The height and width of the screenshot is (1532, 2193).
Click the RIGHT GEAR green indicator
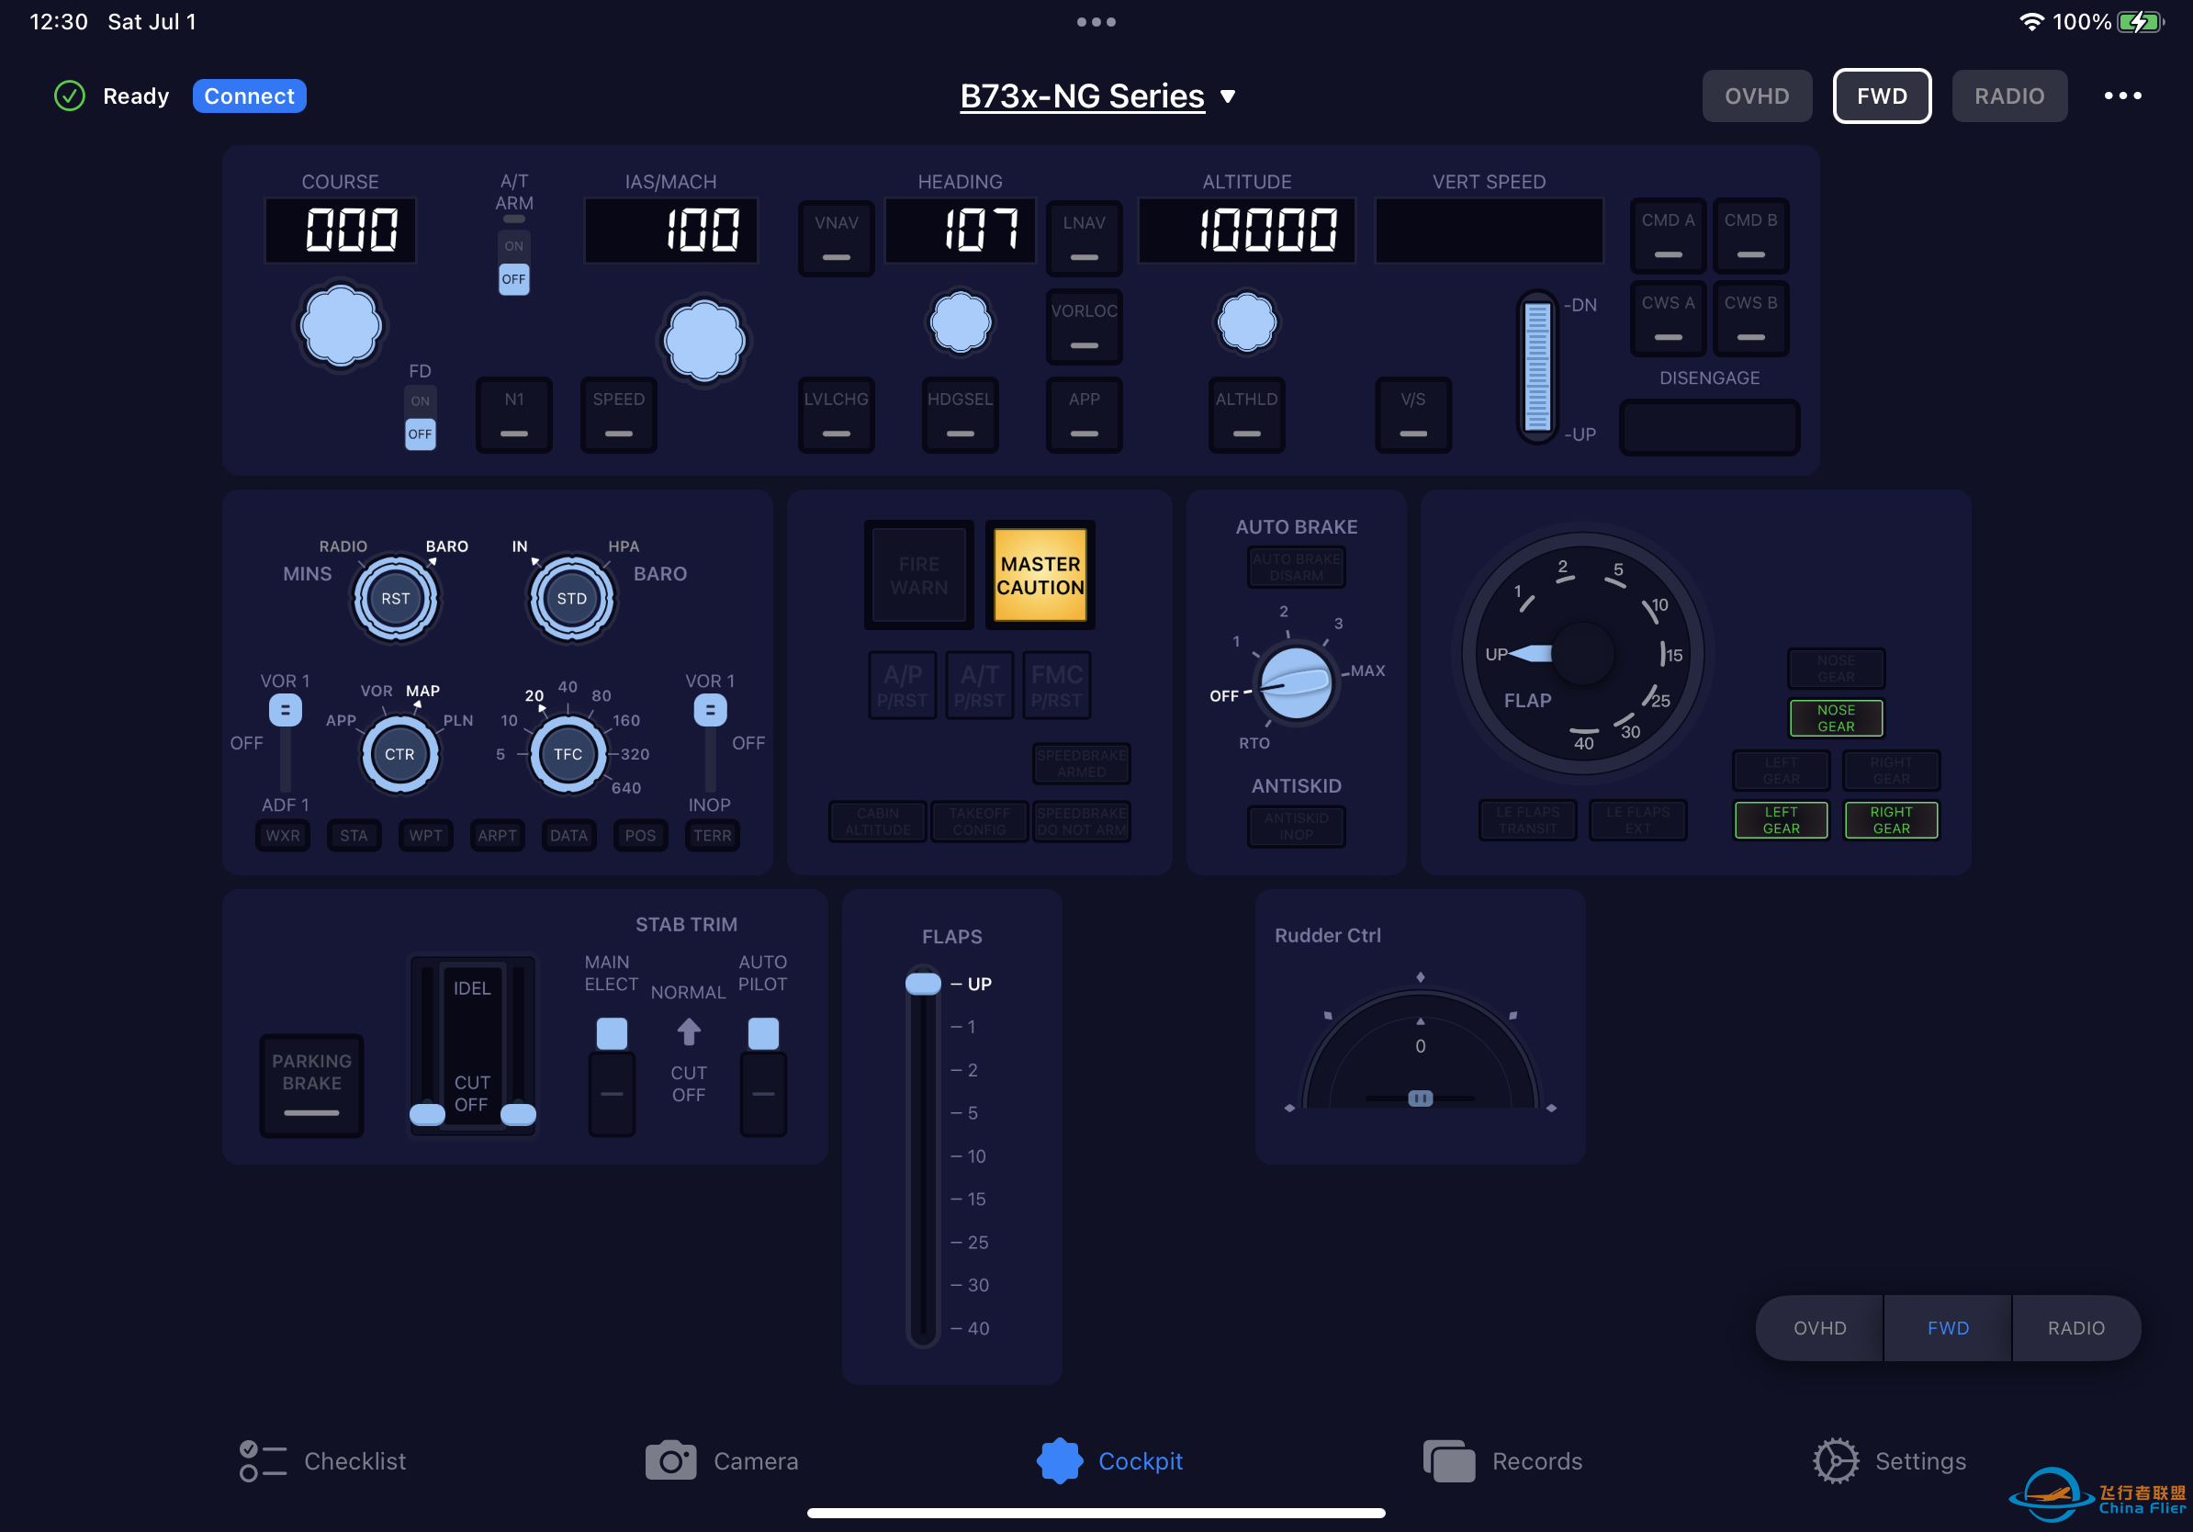[1890, 819]
